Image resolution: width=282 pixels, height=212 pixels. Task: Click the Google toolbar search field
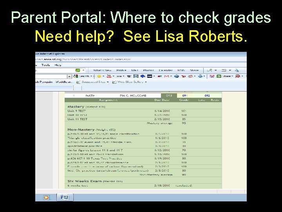tap(51, 77)
